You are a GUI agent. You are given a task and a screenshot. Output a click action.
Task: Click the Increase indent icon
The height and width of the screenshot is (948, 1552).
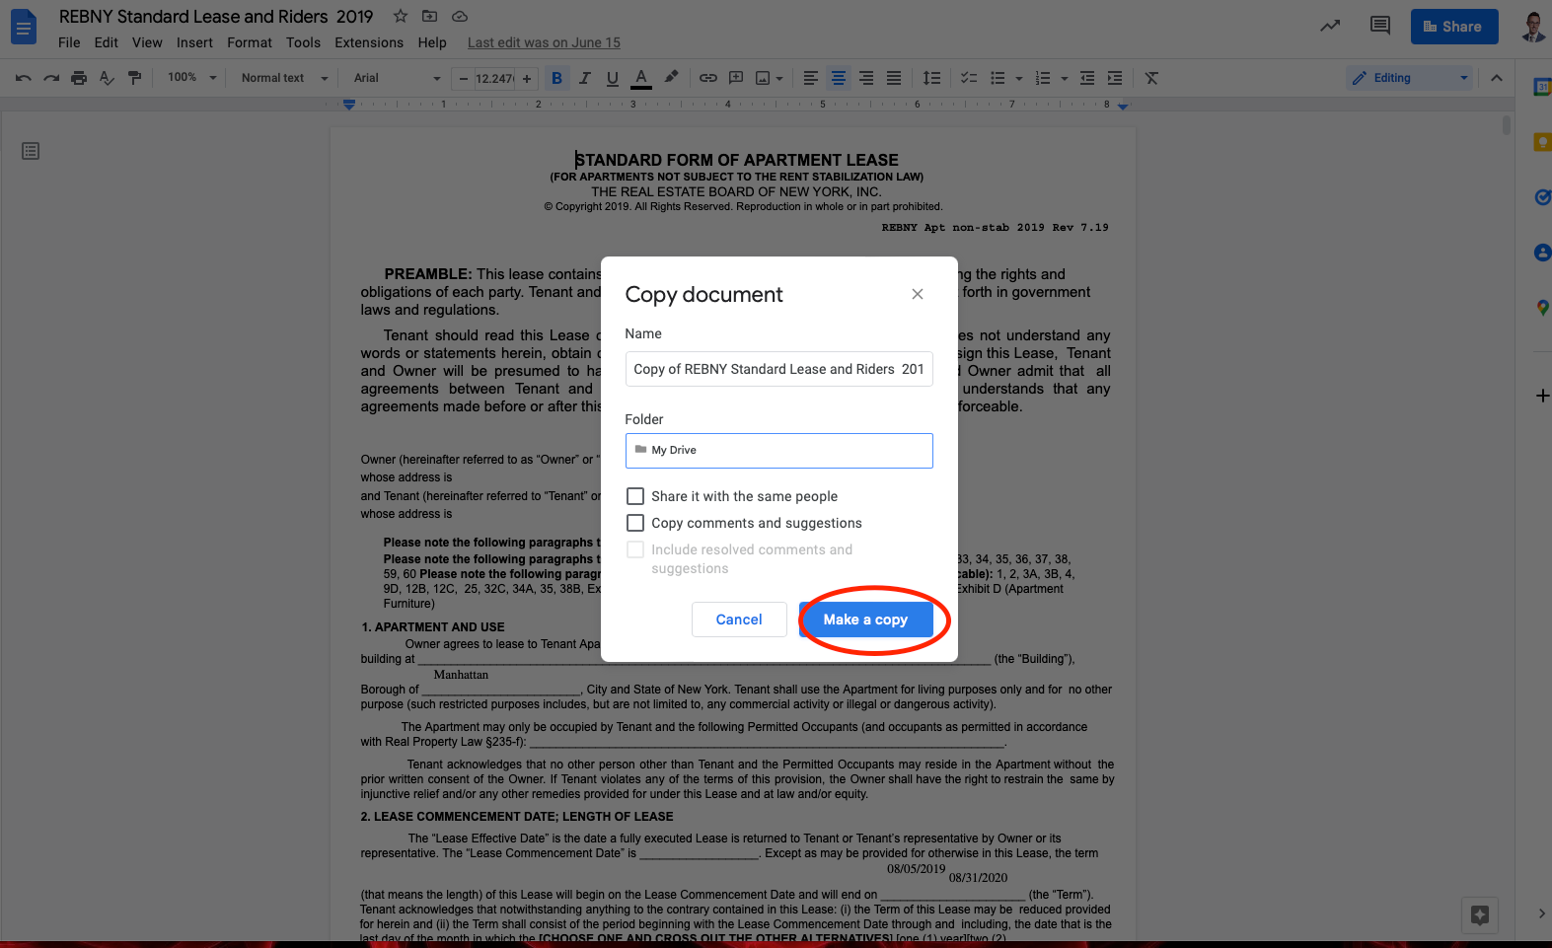tap(1115, 78)
